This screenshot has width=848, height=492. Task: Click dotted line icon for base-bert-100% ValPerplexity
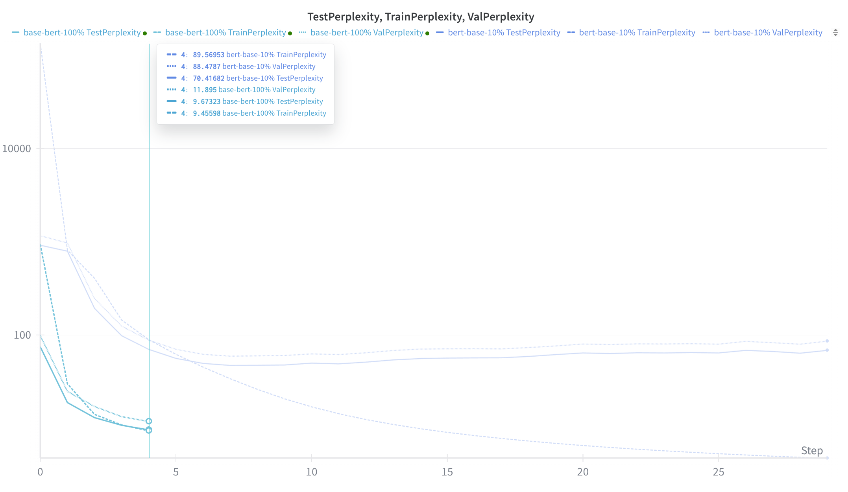pyautogui.click(x=302, y=33)
